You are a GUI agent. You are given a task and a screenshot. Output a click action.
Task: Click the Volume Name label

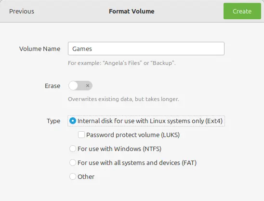pos(40,49)
